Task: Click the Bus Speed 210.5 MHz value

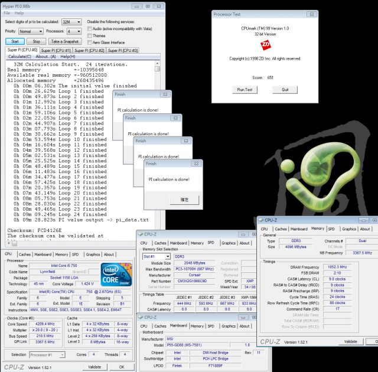Action: pyautogui.click(x=45, y=336)
